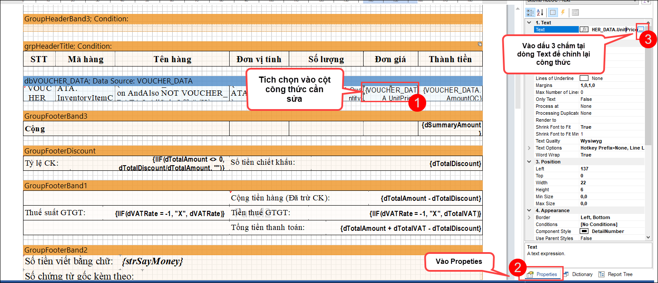The image size is (658, 283).
Task: Expand the Text Options property row
Action: tap(529, 148)
